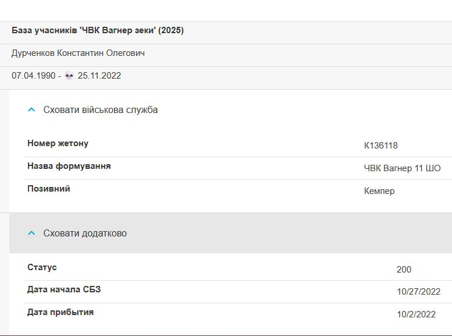Viewport: 452px width, 336px height.
Task: Select date value '10/27/2022'
Action: coord(419,292)
